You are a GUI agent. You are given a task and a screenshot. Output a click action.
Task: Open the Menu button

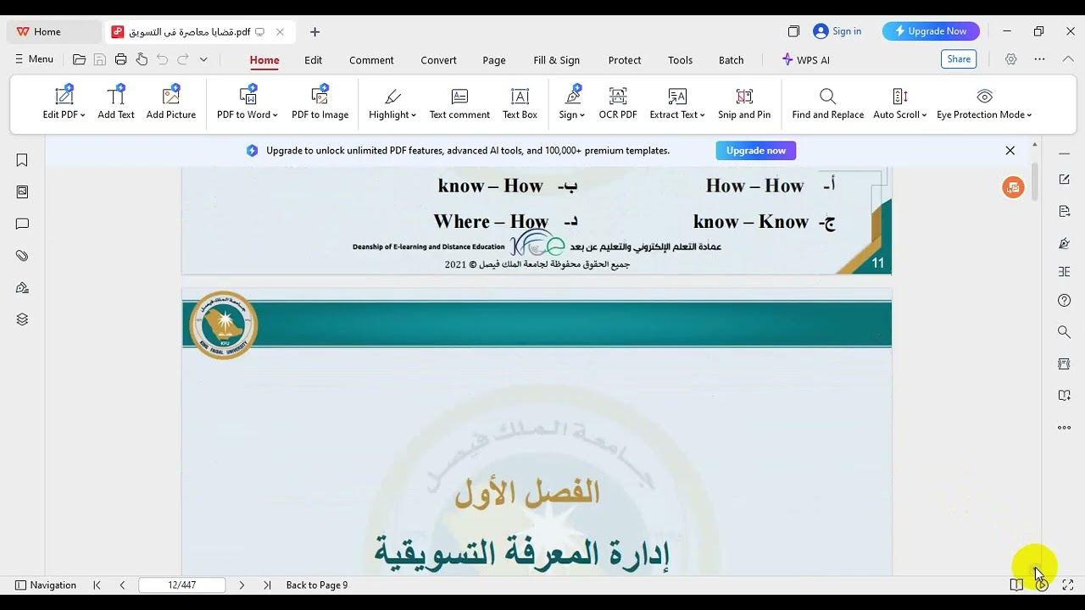pos(34,59)
